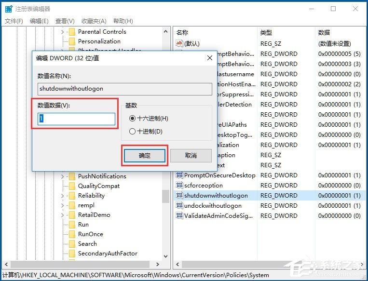Click the PushNotifications folder icon
Screen dimensions: 368x281
[x=72, y=176]
